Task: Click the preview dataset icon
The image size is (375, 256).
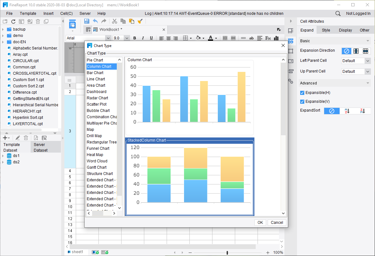Action: click(36, 138)
